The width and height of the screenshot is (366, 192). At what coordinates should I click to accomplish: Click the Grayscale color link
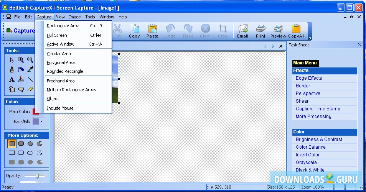point(306,162)
